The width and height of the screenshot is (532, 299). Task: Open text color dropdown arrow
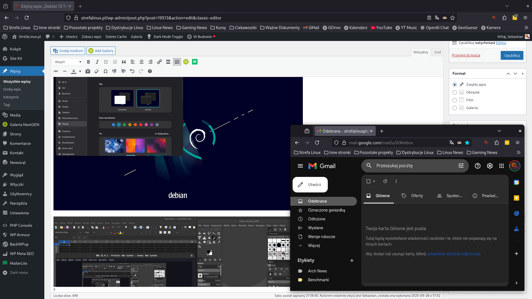(80, 71)
